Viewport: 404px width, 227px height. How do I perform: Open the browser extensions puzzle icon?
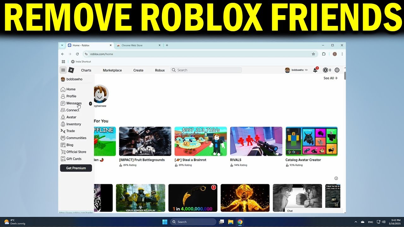pyautogui.click(x=324, y=54)
